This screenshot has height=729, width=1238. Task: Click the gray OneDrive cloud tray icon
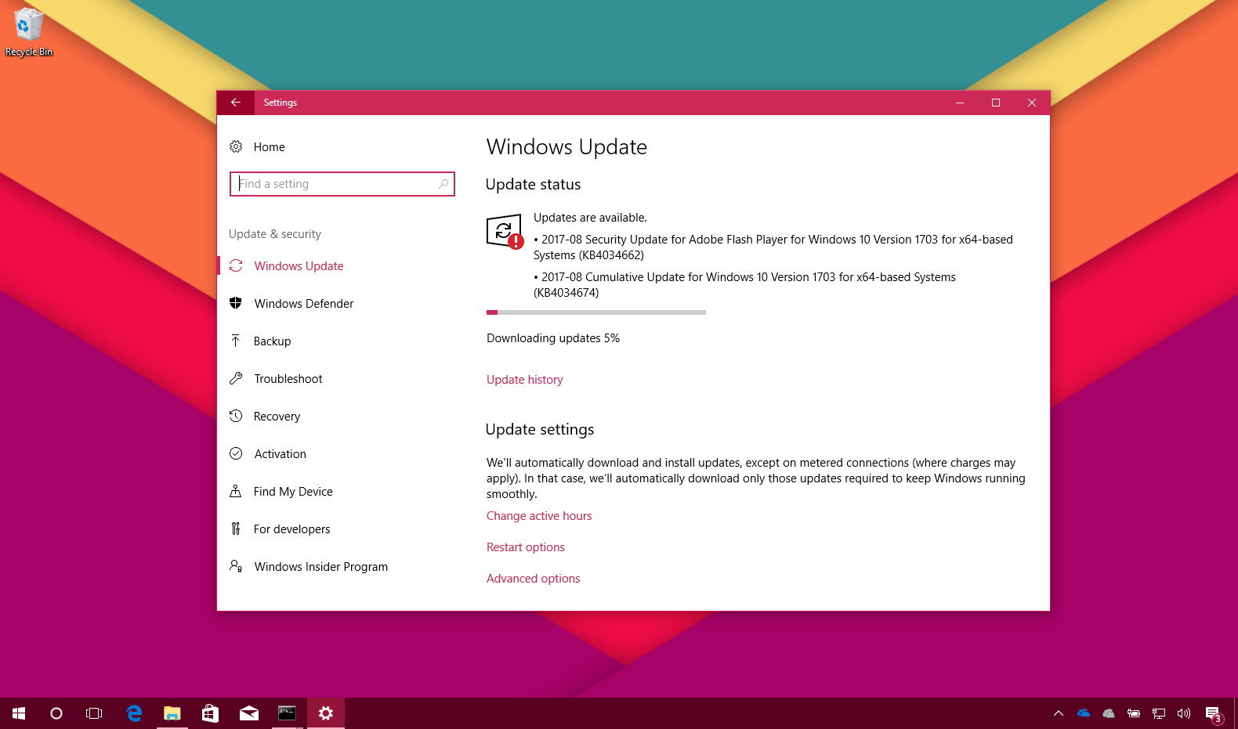[1109, 713]
